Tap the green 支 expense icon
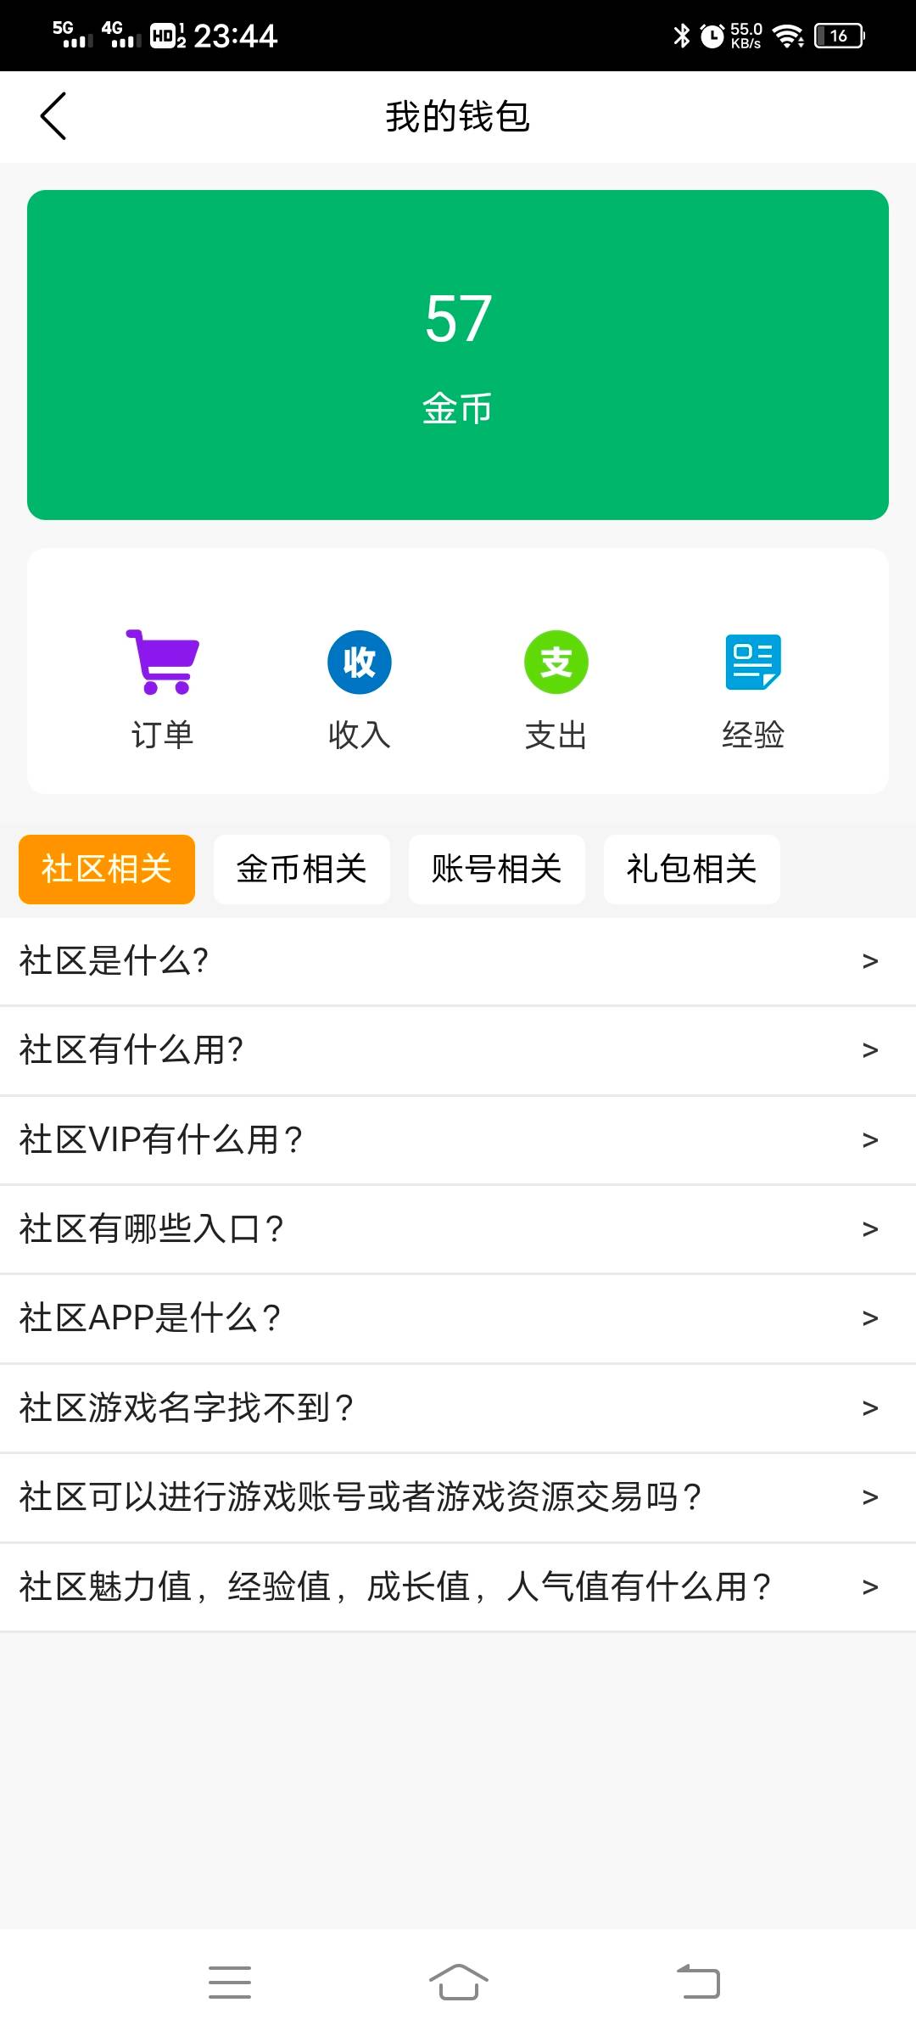 click(x=556, y=662)
